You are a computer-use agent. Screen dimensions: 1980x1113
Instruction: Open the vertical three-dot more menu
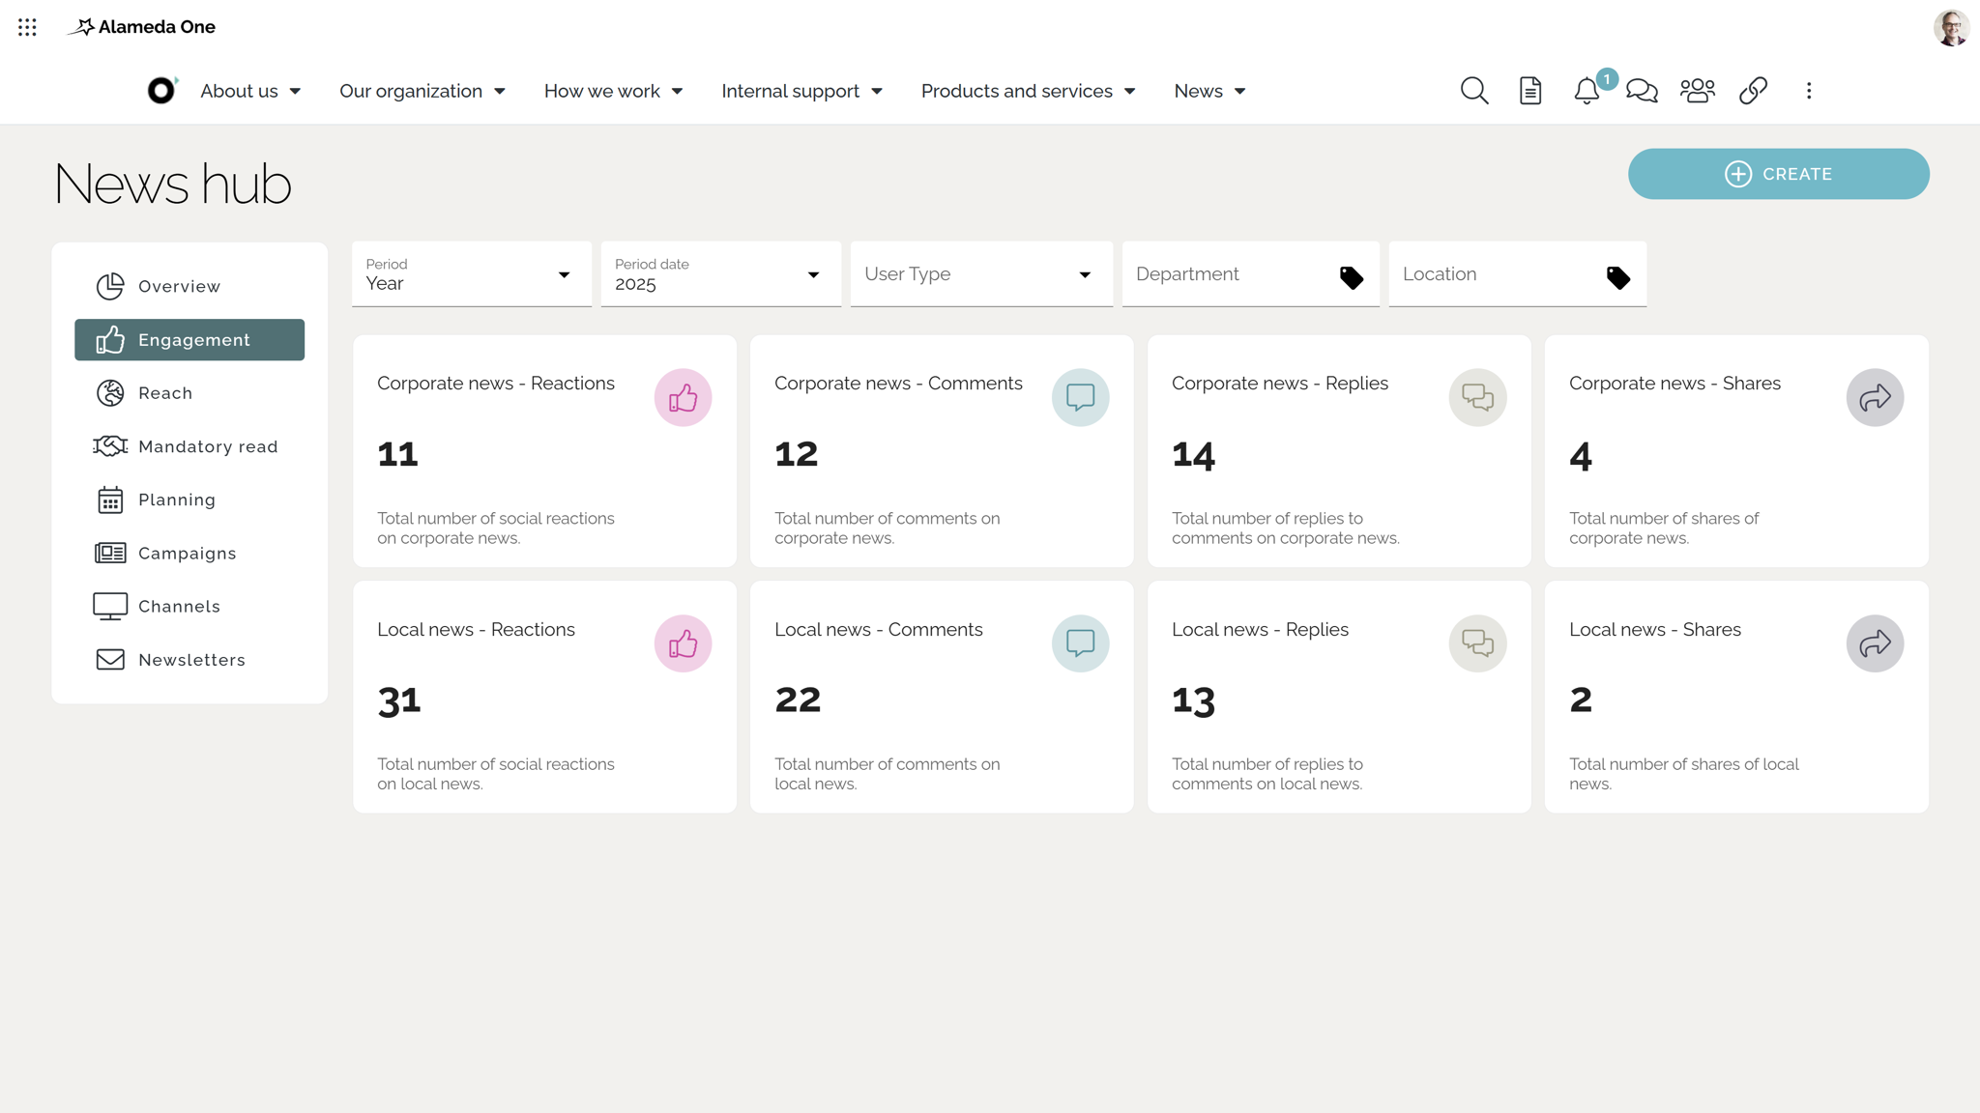(x=1809, y=91)
